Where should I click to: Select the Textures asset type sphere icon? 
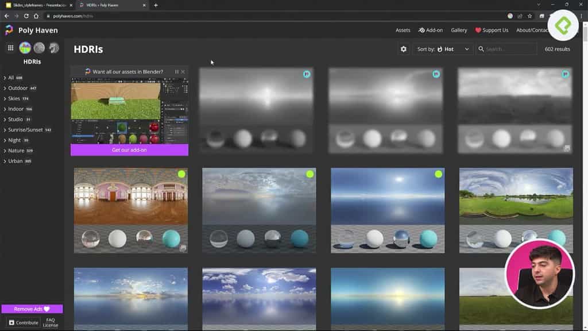39,48
